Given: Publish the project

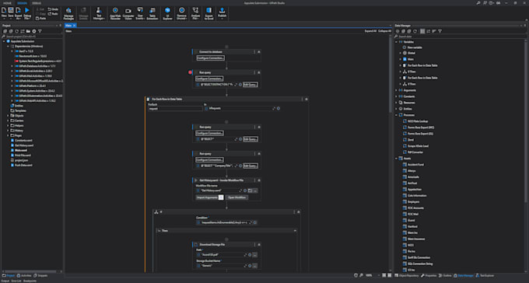Looking at the screenshot, I should click(x=222, y=13).
